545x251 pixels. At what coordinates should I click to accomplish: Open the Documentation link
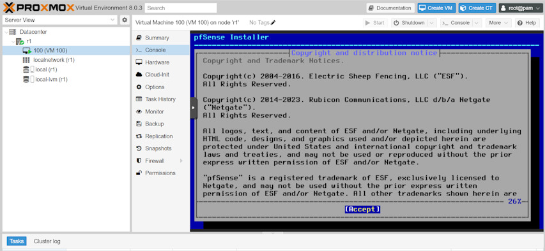pyautogui.click(x=390, y=8)
